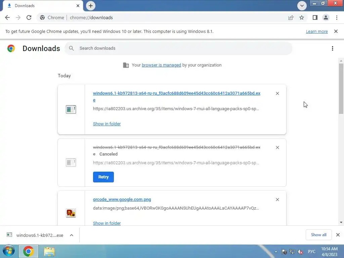Click the data:image/png base64 URL text
Viewport: 344px width, 258px height.
pyautogui.click(x=176, y=208)
